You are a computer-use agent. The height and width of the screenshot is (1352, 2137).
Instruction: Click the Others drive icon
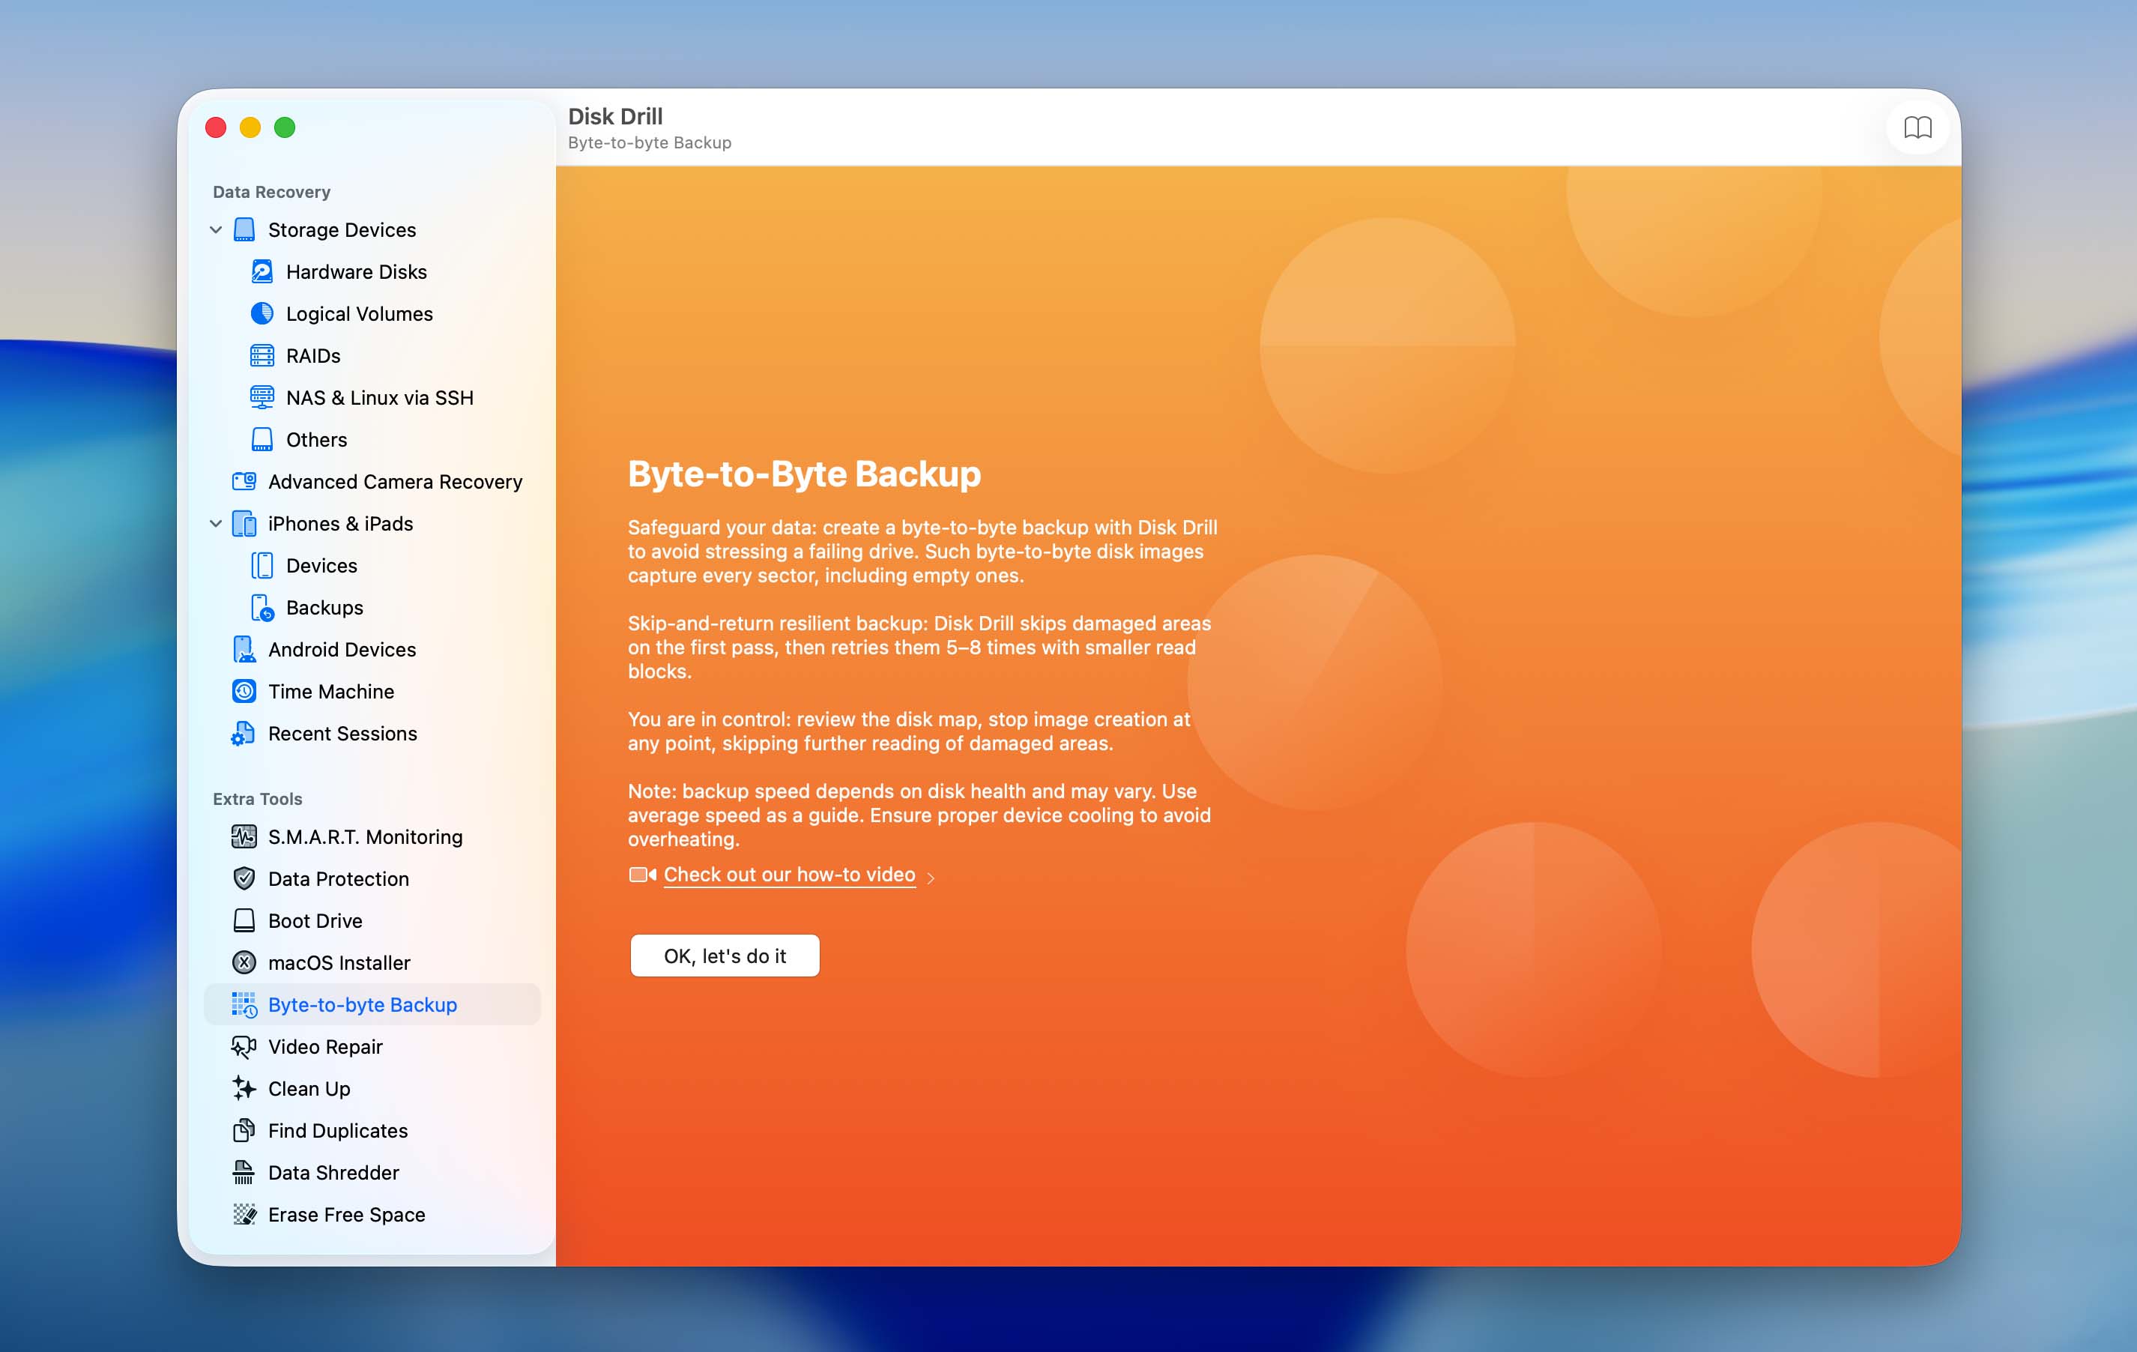point(262,439)
